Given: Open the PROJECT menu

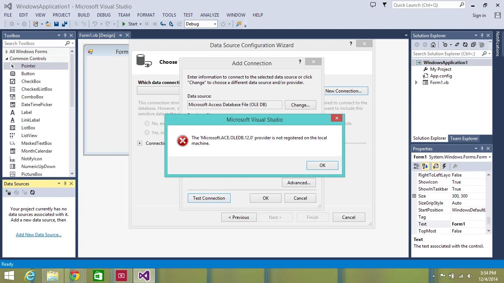Looking at the screenshot, I should [61, 15].
